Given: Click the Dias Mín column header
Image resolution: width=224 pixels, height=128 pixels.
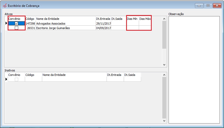Looking at the screenshot, I should pyautogui.click(x=132, y=19).
